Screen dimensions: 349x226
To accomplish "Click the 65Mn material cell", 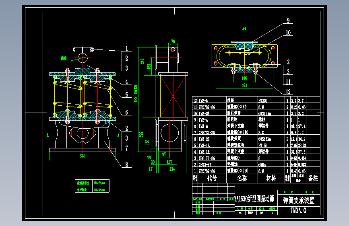I will pyautogui.click(x=262, y=165).
